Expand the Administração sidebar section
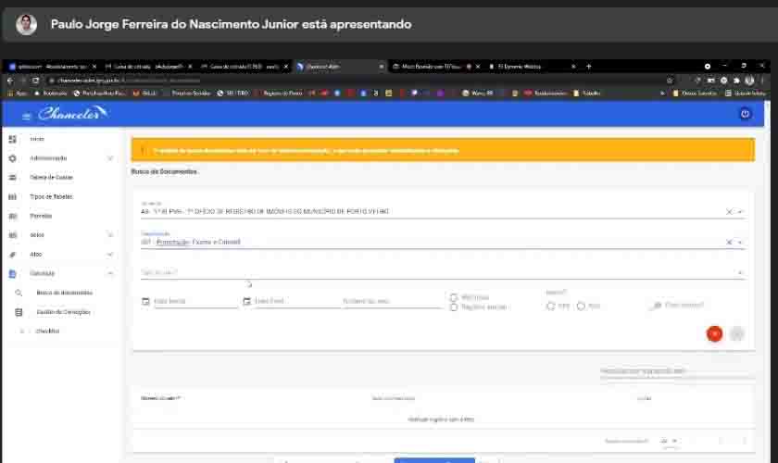The width and height of the screenshot is (778, 463). pyautogui.click(x=110, y=158)
